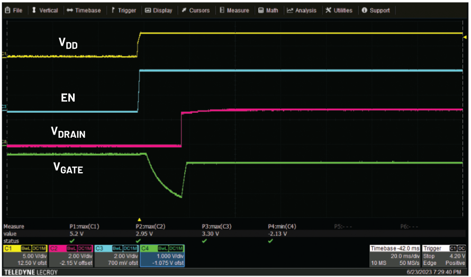Open the File menu
The width and height of the screenshot is (471, 277).
[x=13, y=10]
